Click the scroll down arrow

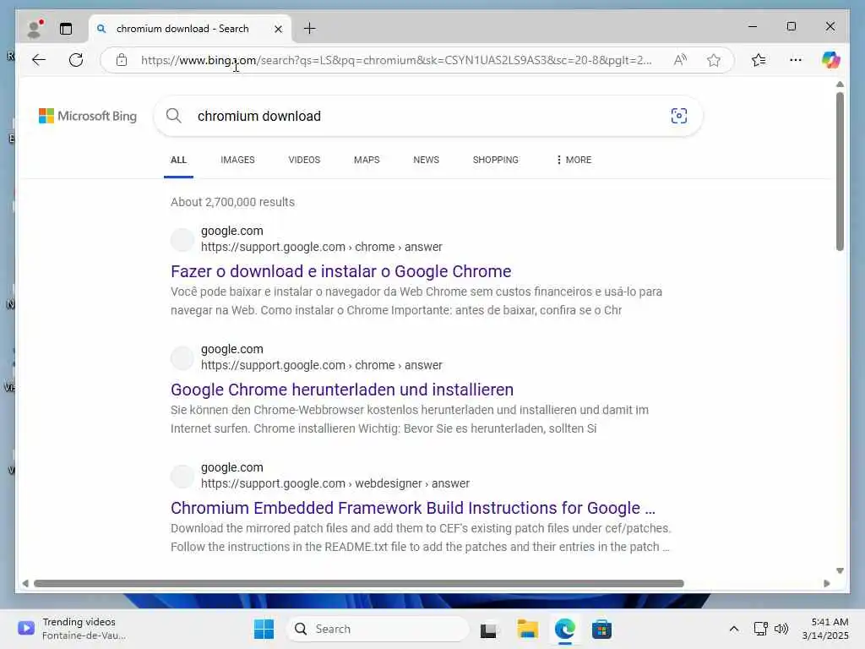click(840, 570)
